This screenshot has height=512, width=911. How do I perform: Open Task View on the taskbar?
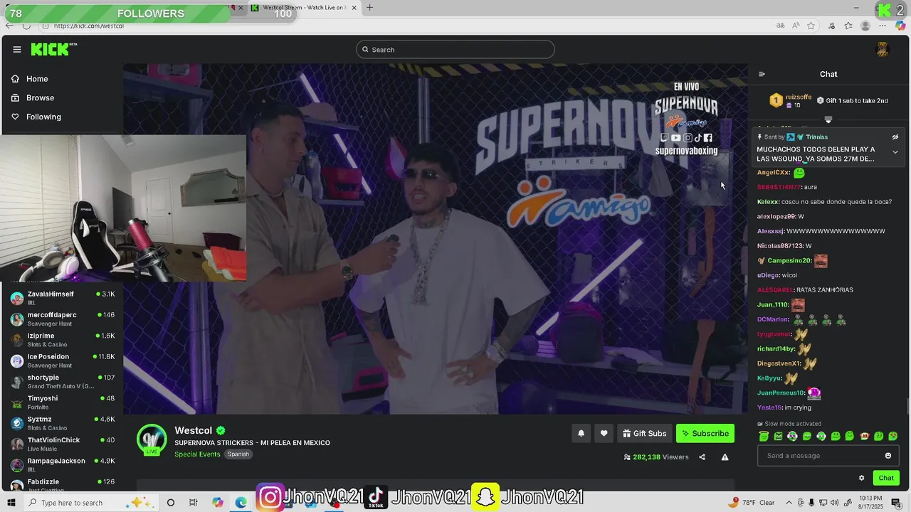click(194, 503)
